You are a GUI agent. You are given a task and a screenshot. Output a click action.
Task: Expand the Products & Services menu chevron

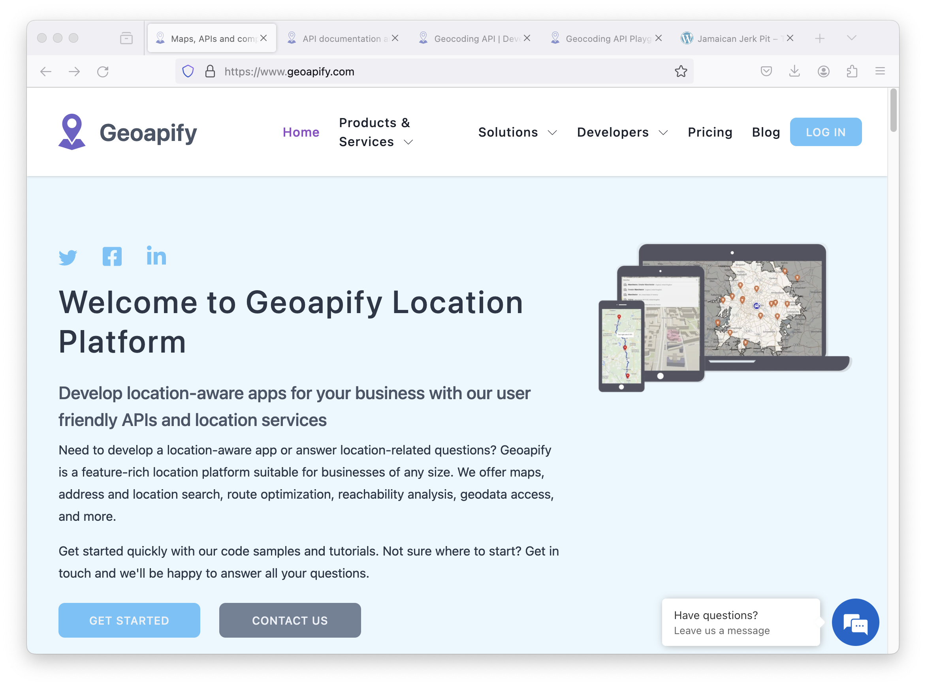408,142
